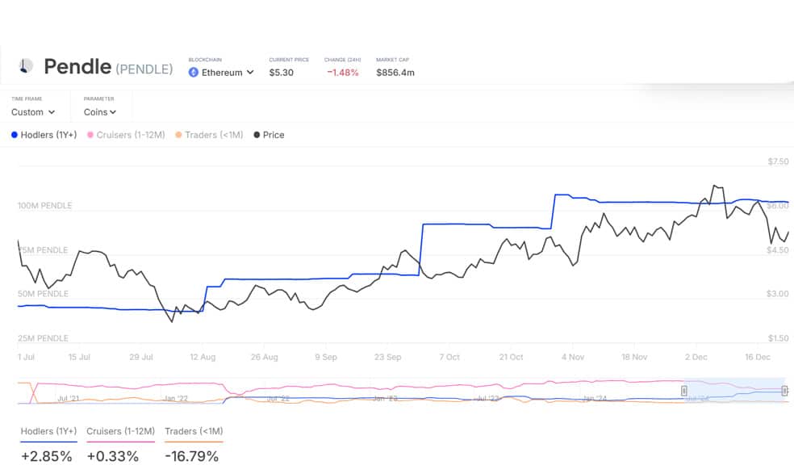The height and width of the screenshot is (465, 794).
Task: Toggle Traders (<1M) series in legend
Action: (209, 135)
